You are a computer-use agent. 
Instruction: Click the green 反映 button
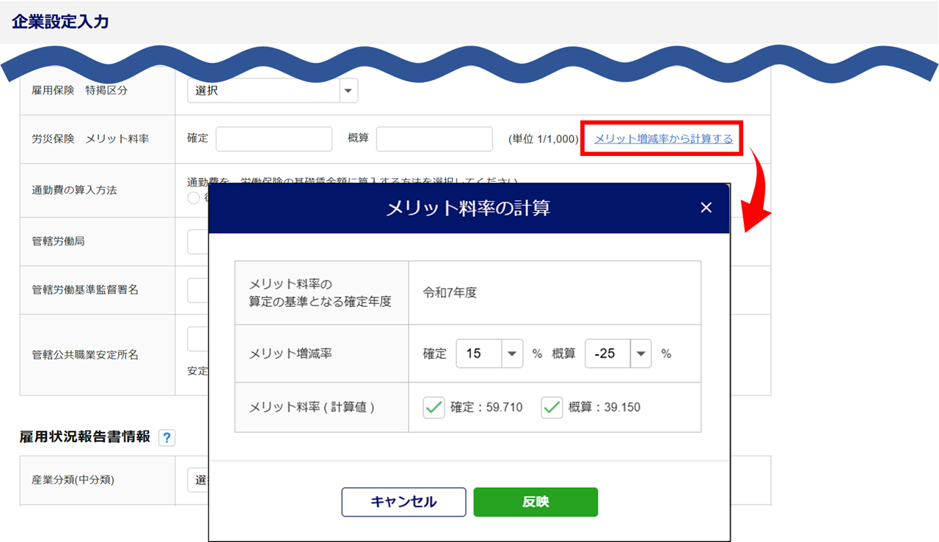click(x=536, y=502)
